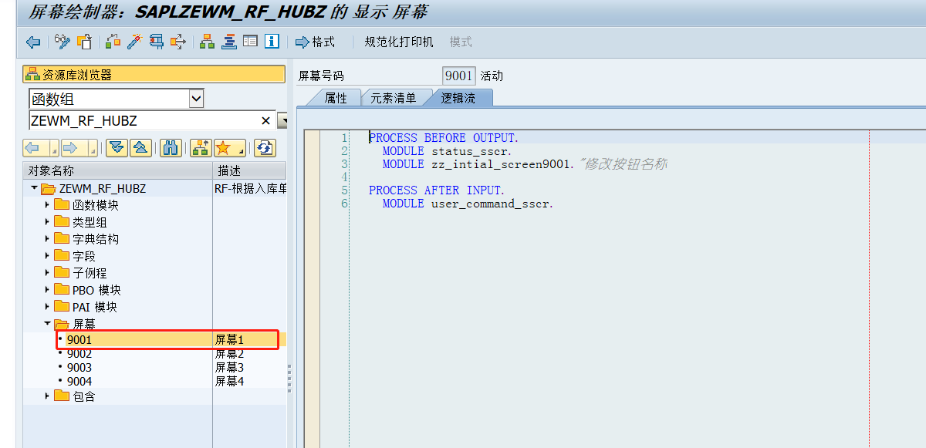926x448 pixels.
Task: Click the 规范化打印机 button
Action: (x=398, y=42)
